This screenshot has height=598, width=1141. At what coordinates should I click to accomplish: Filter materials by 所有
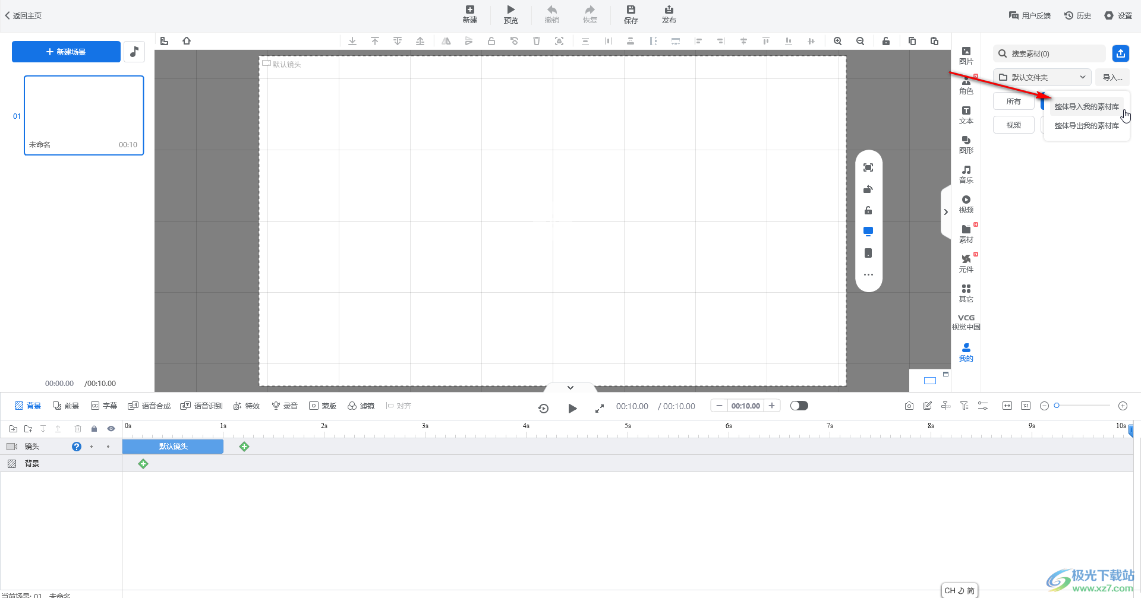tap(1013, 102)
